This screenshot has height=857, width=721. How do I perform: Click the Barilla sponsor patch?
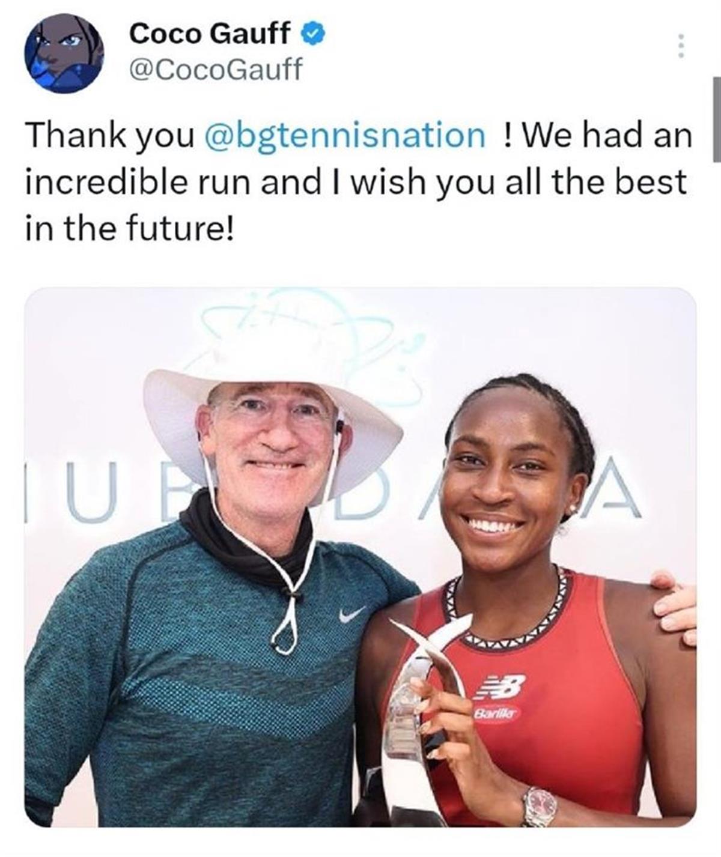(x=497, y=713)
